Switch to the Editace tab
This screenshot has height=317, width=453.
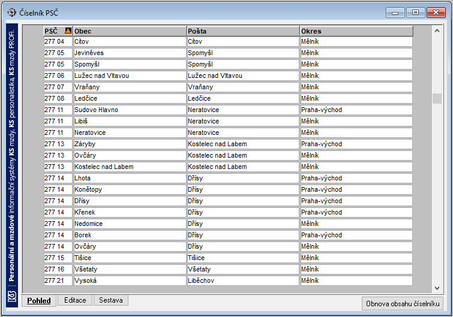click(x=75, y=300)
